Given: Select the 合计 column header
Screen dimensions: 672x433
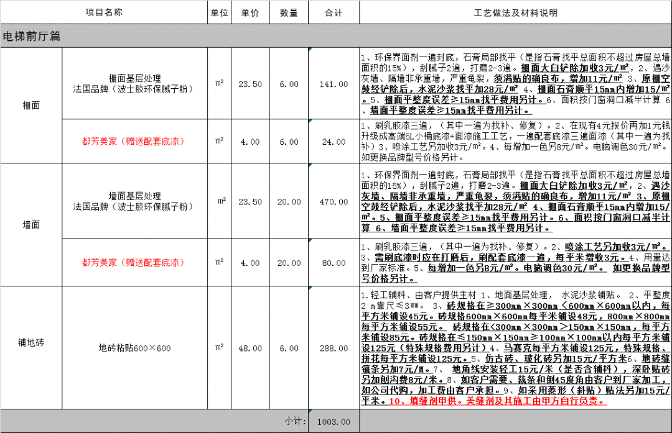Looking at the screenshot, I should [x=334, y=12].
